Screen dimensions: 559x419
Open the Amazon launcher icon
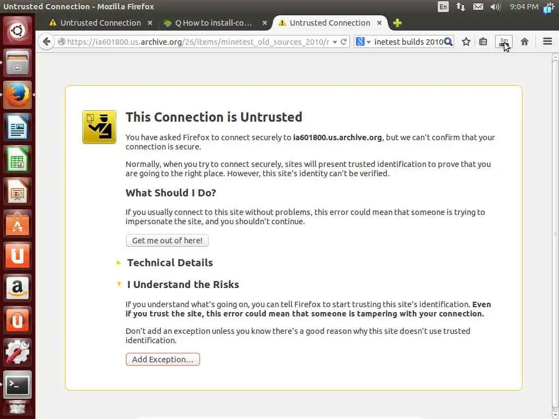[17, 288]
